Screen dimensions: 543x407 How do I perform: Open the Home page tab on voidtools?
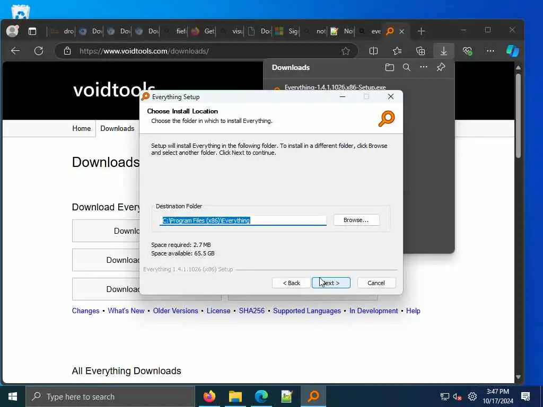tap(81, 128)
